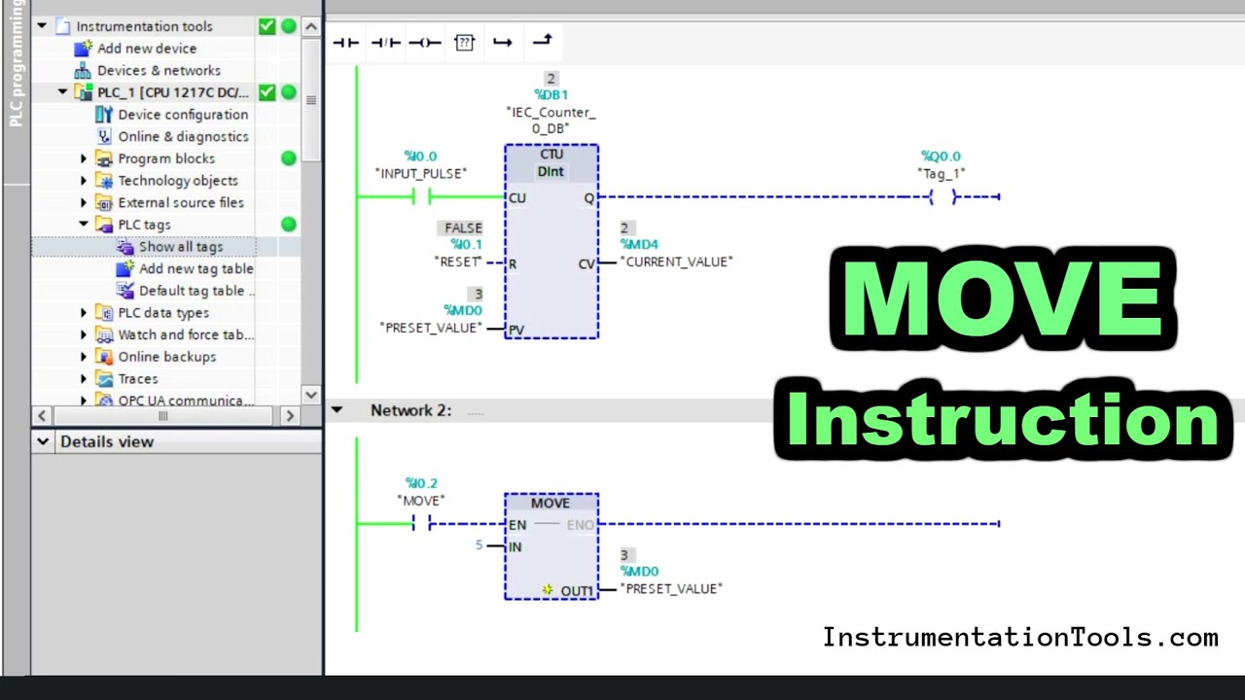Collapse Network 2 using its arrow
This screenshot has width=1245, height=700.
[x=337, y=410]
